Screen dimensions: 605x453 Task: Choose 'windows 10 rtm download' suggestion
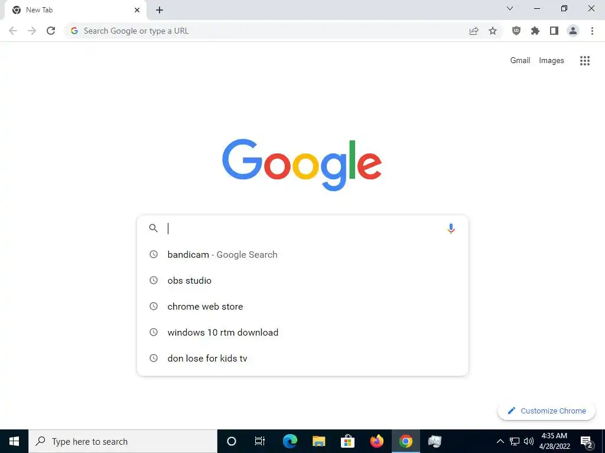point(302,333)
